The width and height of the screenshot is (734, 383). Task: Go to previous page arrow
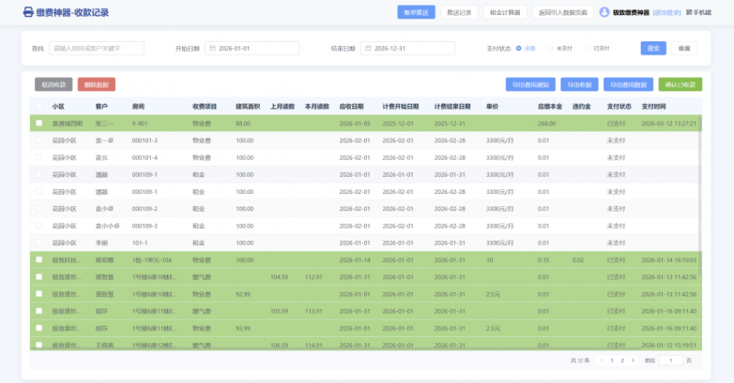point(601,360)
